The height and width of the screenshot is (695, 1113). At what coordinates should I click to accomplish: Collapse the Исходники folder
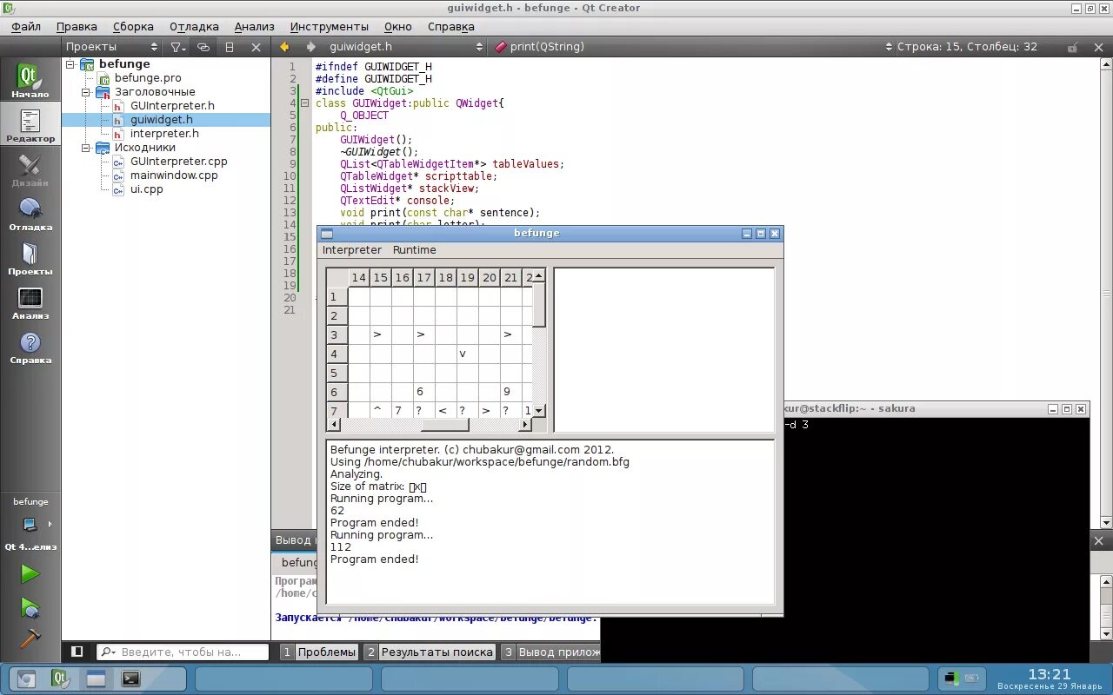[x=86, y=148]
